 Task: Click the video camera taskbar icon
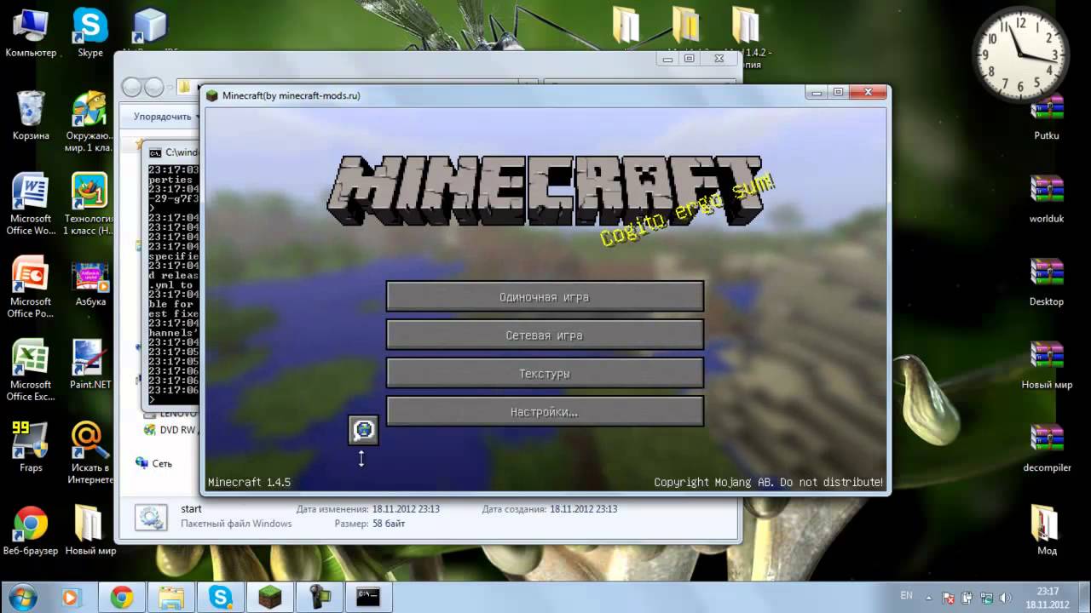(320, 597)
